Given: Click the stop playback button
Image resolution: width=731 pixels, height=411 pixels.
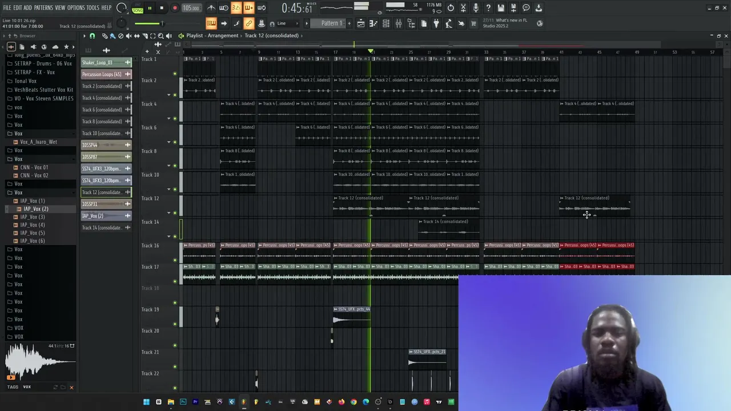Looking at the screenshot, I should pos(162,8).
